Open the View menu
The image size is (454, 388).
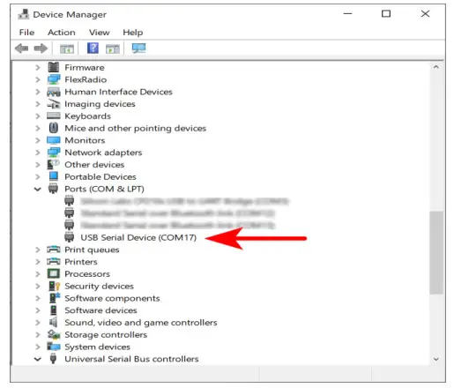click(x=100, y=33)
